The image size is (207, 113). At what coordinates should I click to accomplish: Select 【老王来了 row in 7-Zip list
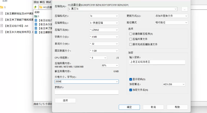pos(43,28)
